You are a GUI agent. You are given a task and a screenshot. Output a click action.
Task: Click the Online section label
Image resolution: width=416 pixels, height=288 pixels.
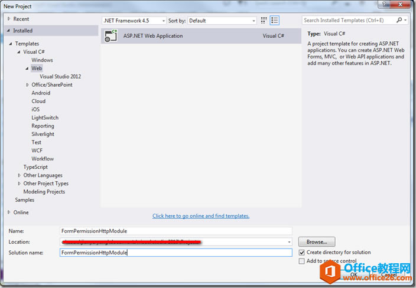[21, 212]
